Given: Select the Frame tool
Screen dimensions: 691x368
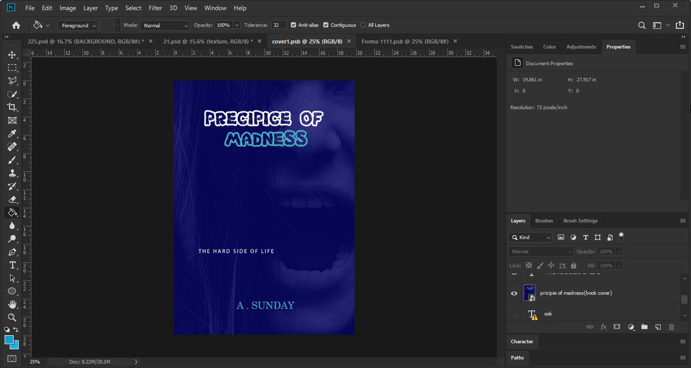Looking at the screenshot, I should click(12, 121).
